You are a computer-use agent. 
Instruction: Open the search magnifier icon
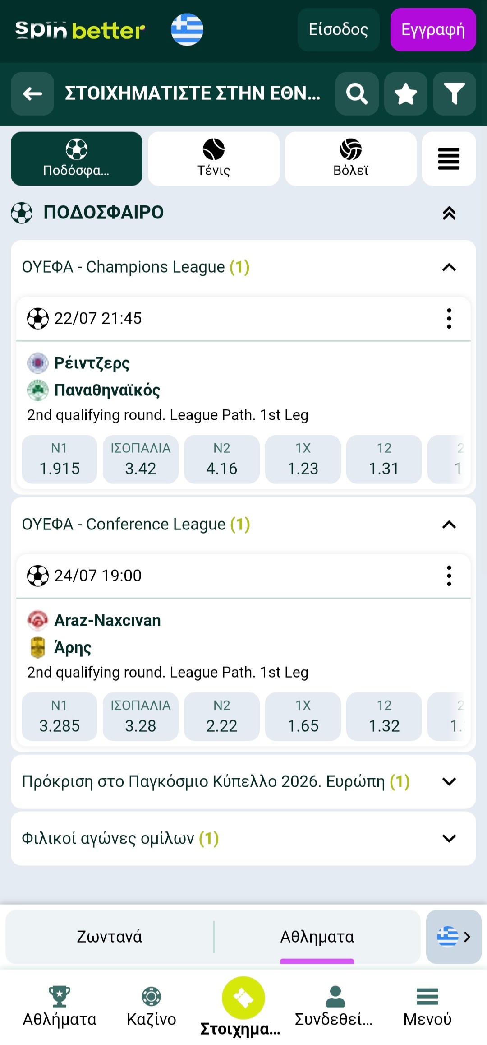(357, 94)
